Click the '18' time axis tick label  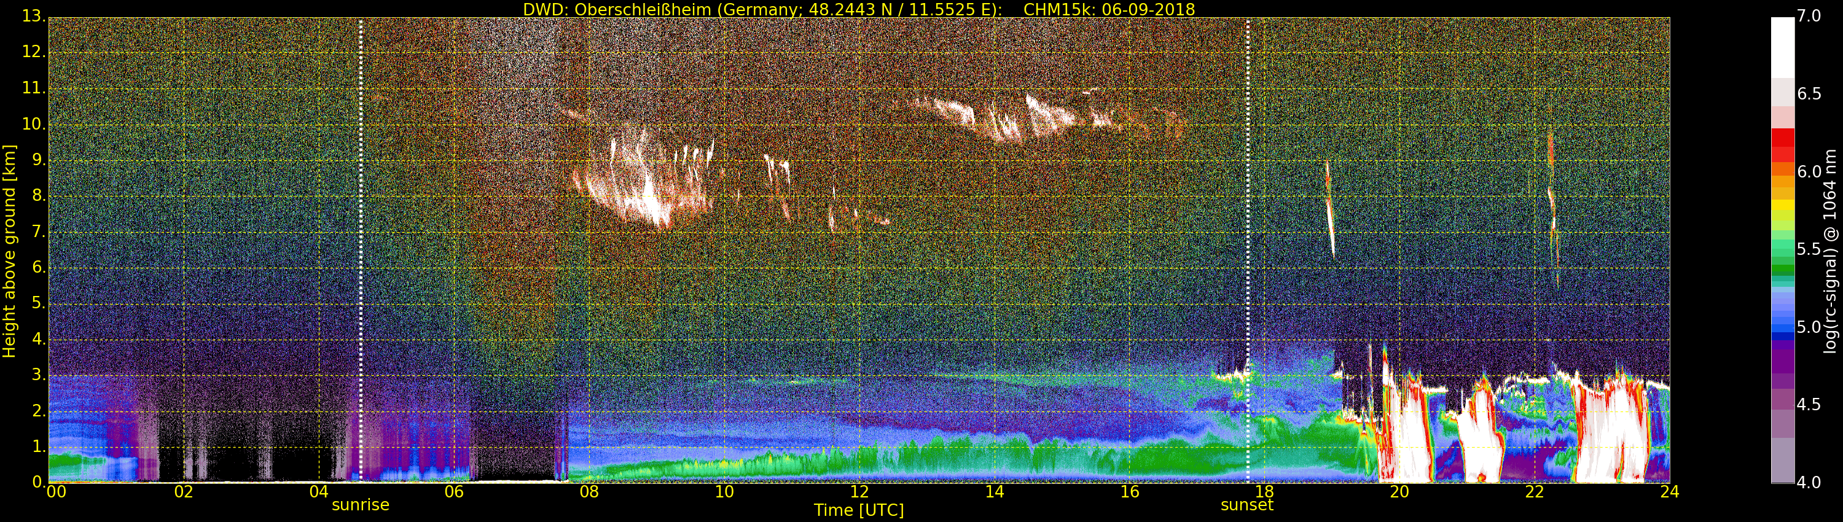pos(1264,491)
